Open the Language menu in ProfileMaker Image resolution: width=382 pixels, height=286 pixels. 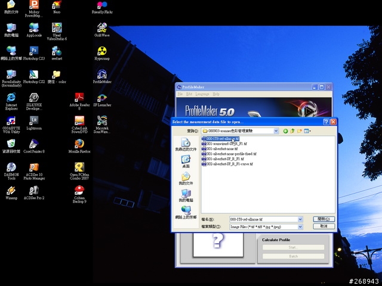point(202,94)
